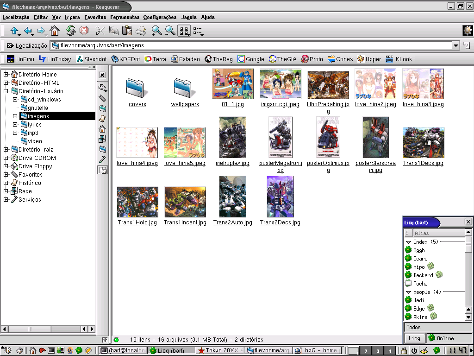The height and width of the screenshot is (356, 474).
Task: Select contact Akira in Licq
Action: coord(420,317)
